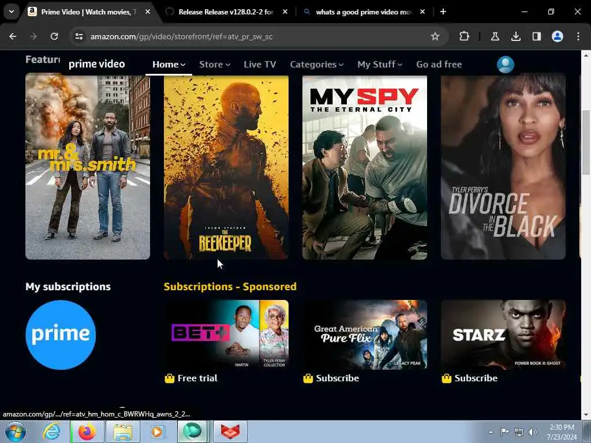This screenshot has width=591, height=443.
Task: Open the File Explorer taskbar icon
Action: click(x=122, y=431)
